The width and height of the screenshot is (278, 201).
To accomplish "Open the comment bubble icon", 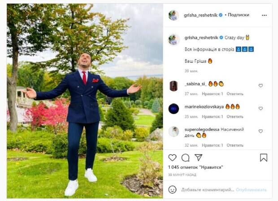I will pos(185,157).
